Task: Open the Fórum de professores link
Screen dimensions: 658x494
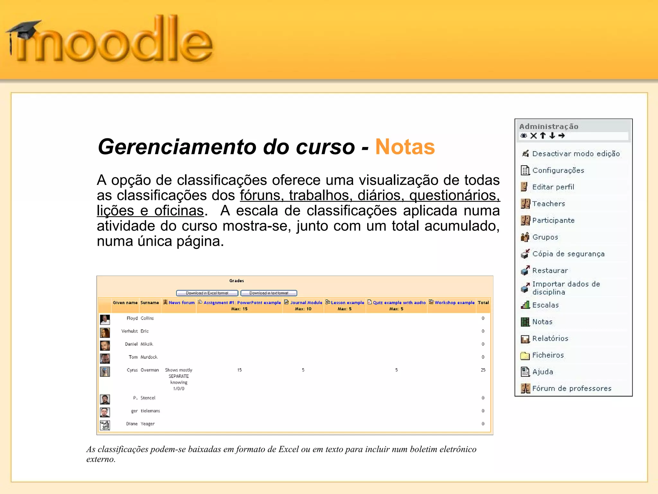Action: tap(572, 389)
